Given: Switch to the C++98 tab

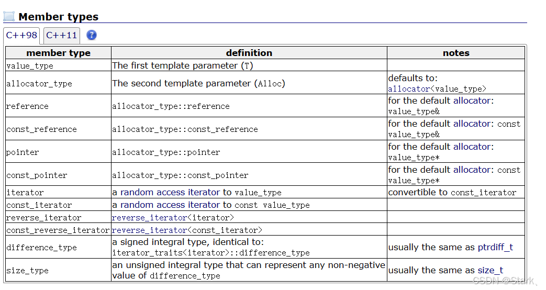Looking at the screenshot, I should (x=21, y=35).
